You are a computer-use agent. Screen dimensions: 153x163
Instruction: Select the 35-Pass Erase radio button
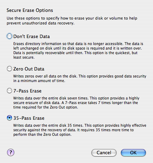(x=9, y=118)
